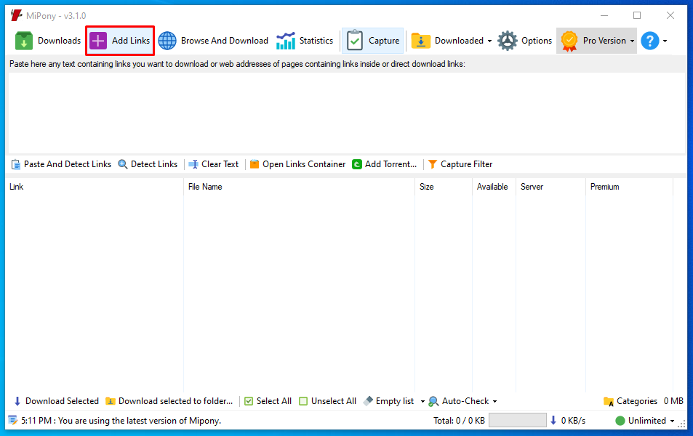
Task: Sort by the Link column header
Action: click(95, 187)
